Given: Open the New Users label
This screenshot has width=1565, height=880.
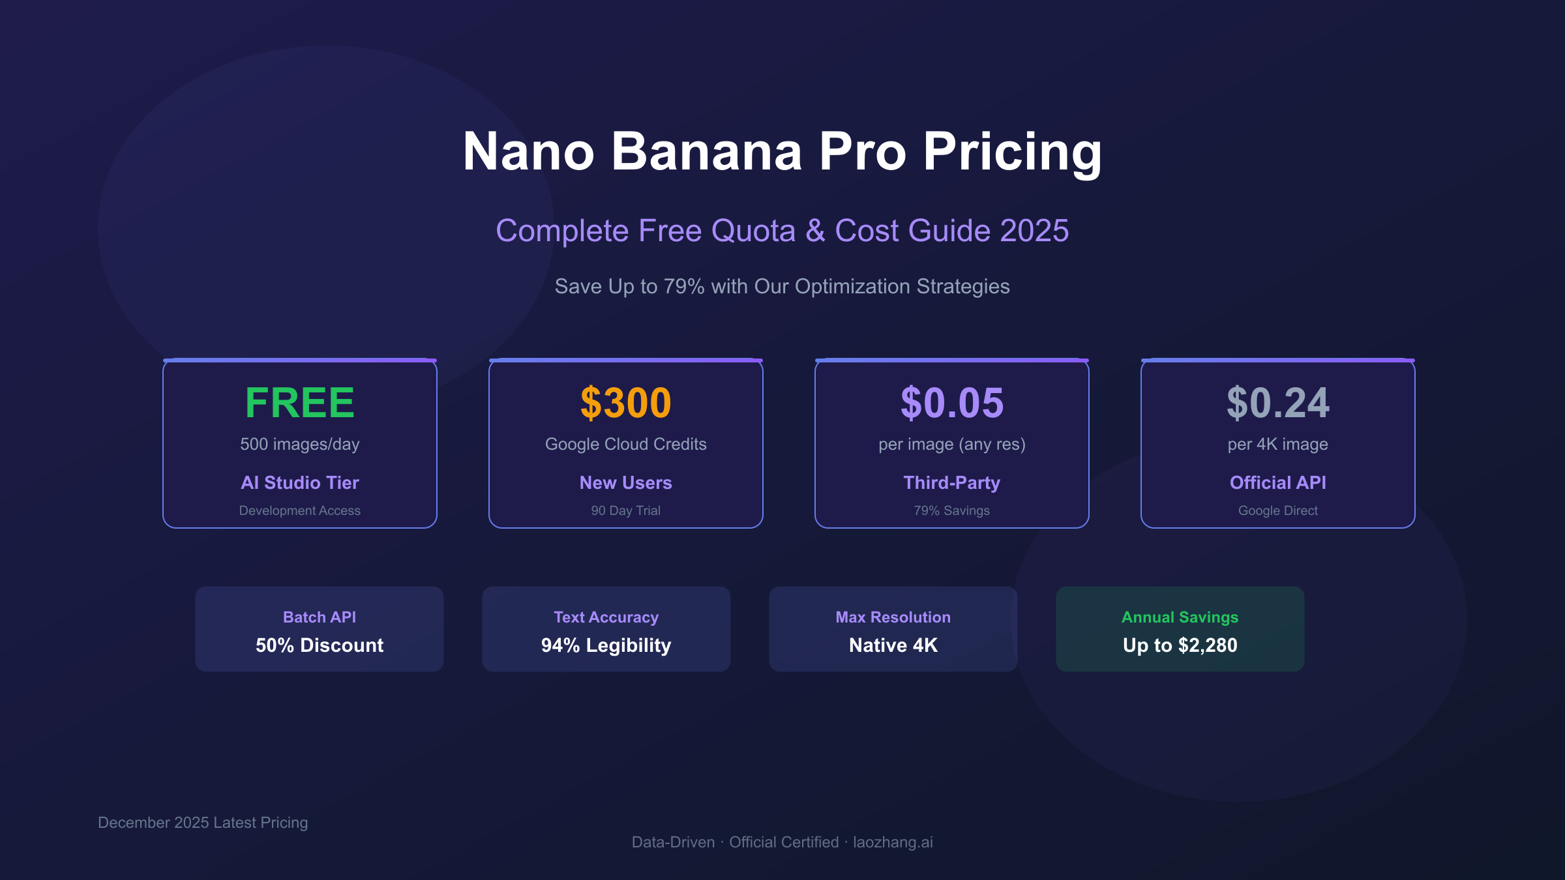Looking at the screenshot, I should coord(625,482).
